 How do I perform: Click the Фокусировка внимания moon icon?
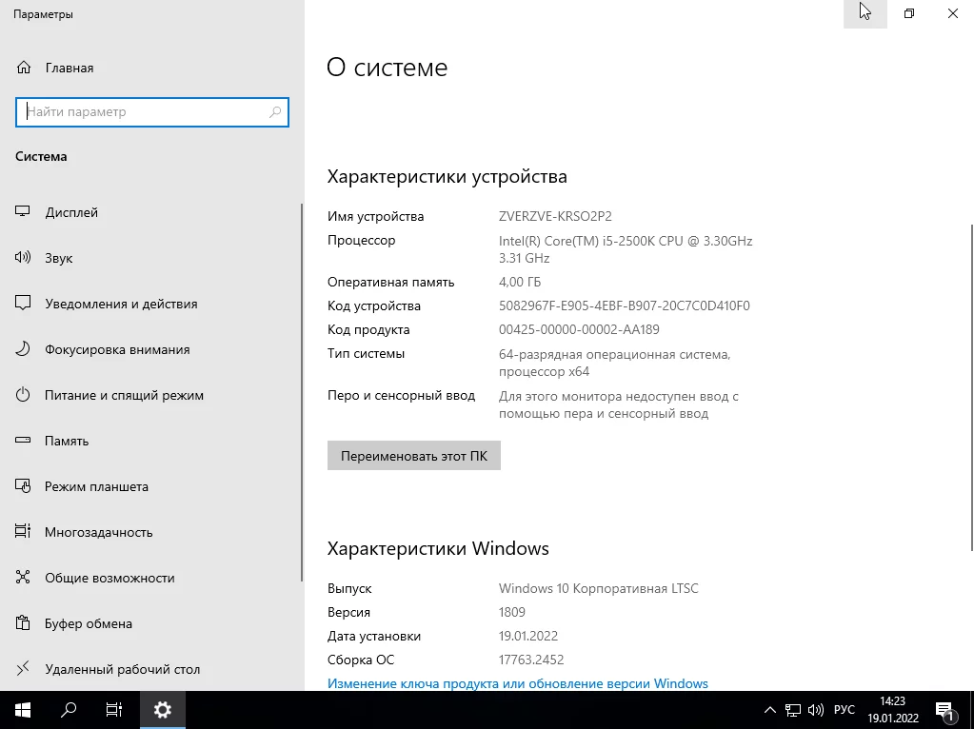click(x=22, y=349)
